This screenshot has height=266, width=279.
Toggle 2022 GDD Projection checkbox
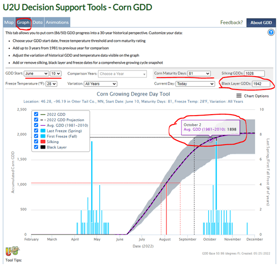(x=38, y=120)
